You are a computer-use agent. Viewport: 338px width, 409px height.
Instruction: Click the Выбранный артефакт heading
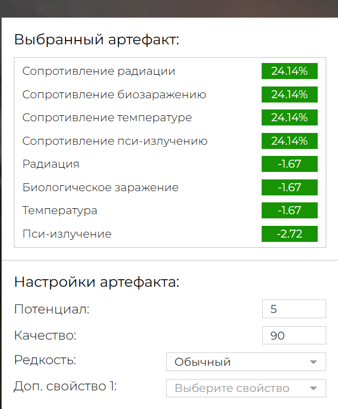click(97, 40)
